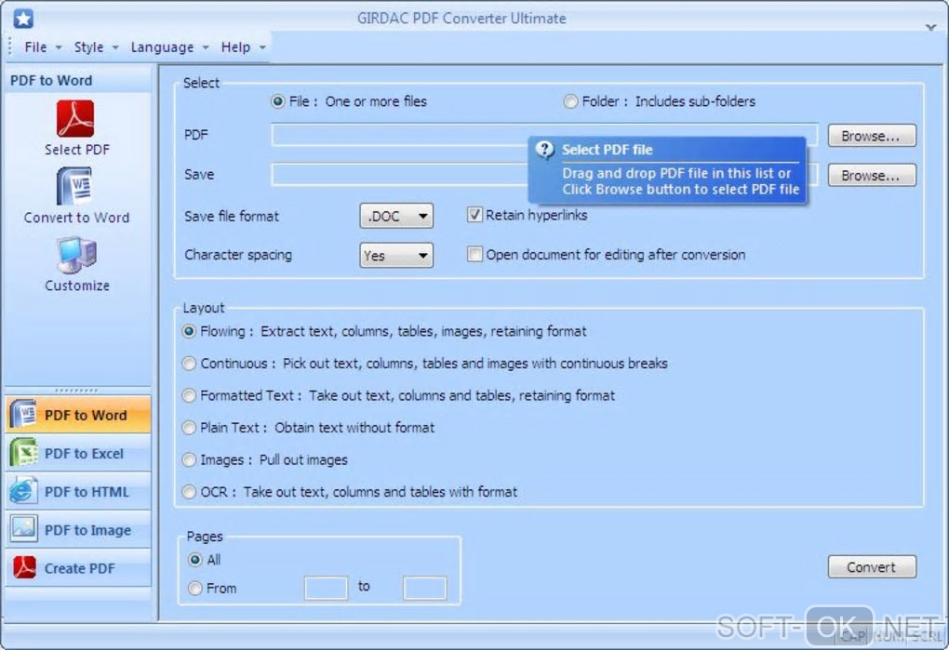Click the ending page number field after 'to'
This screenshot has height=650, width=949.
pos(425,588)
